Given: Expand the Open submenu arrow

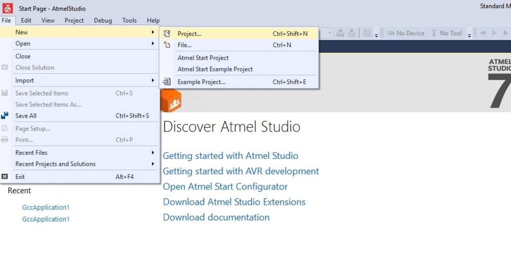Looking at the screenshot, I should (153, 43).
